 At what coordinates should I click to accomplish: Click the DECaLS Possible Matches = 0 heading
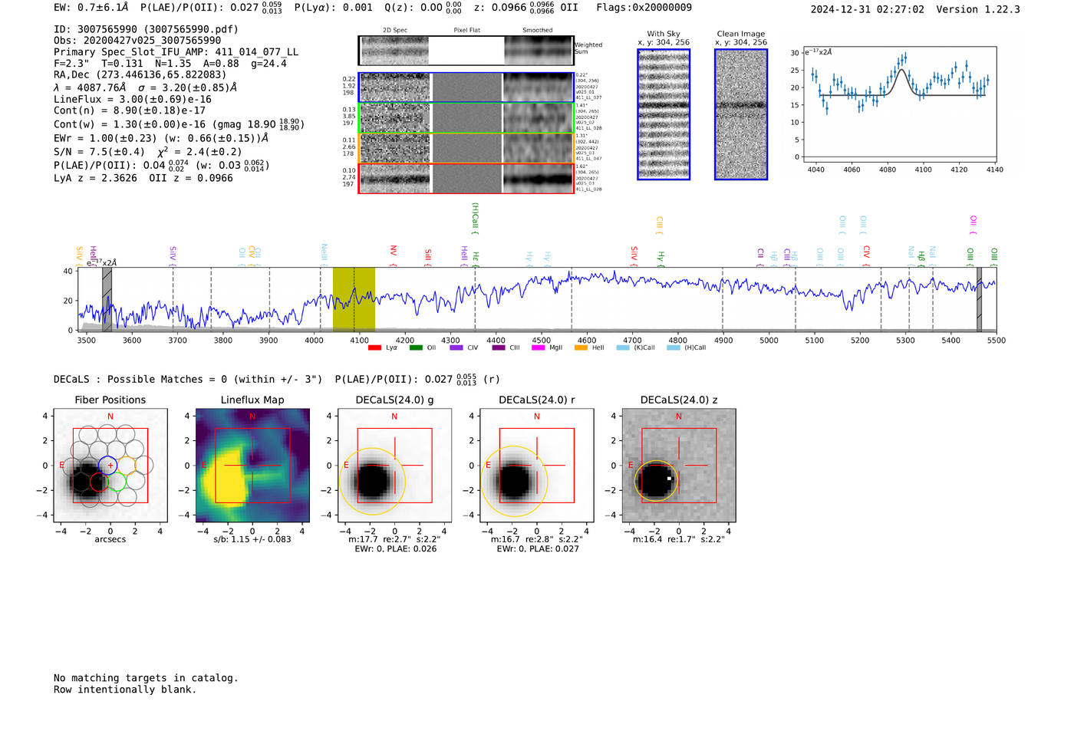pyautogui.click(x=188, y=379)
